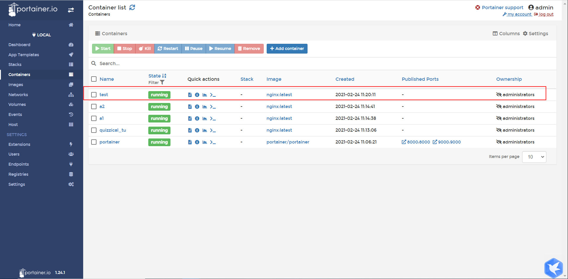Open console for the a1 container
The width and height of the screenshot is (568, 279).
(213, 118)
